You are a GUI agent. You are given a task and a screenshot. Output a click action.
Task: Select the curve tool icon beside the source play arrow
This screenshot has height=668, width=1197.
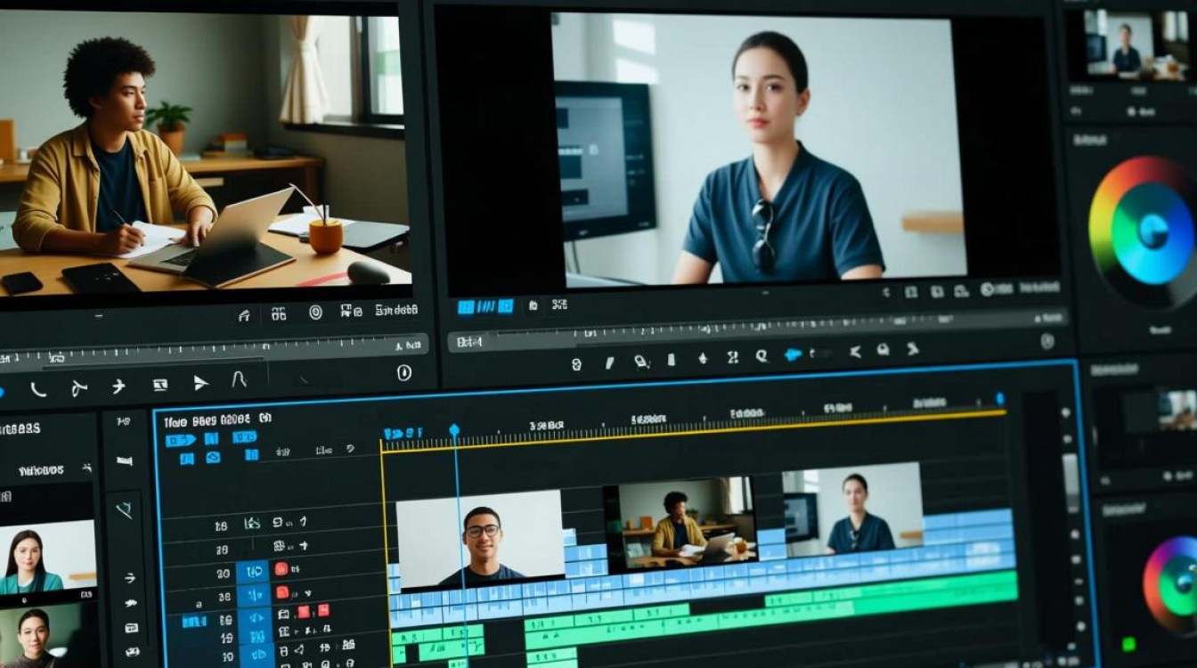click(239, 380)
